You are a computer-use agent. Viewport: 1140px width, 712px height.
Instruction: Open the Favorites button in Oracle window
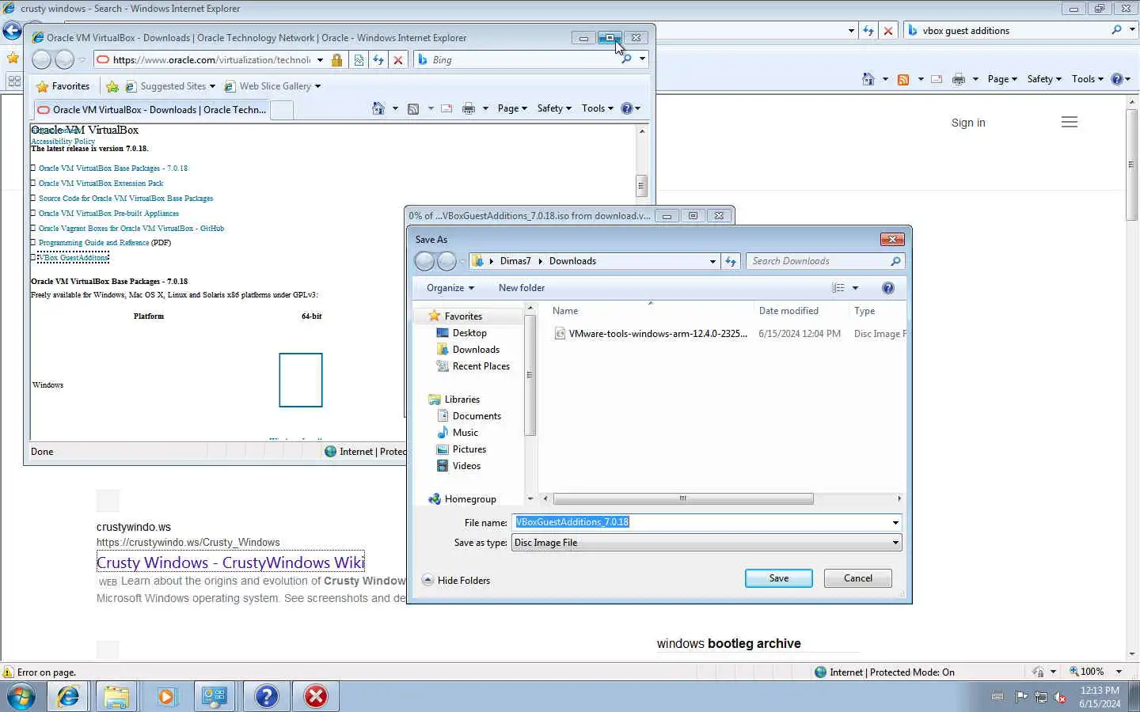[x=63, y=86]
